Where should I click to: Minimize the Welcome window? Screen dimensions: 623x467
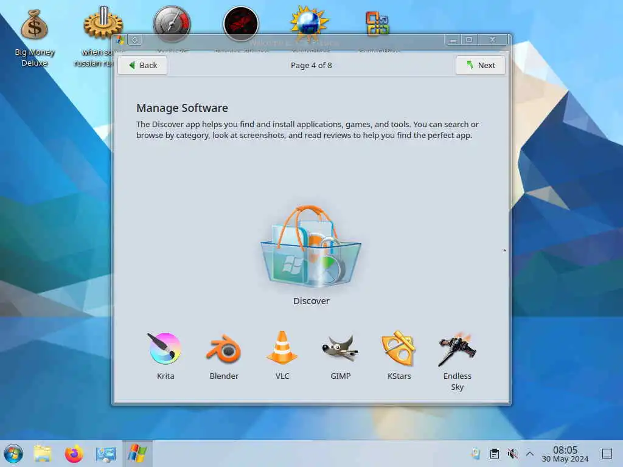(x=453, y=40)
